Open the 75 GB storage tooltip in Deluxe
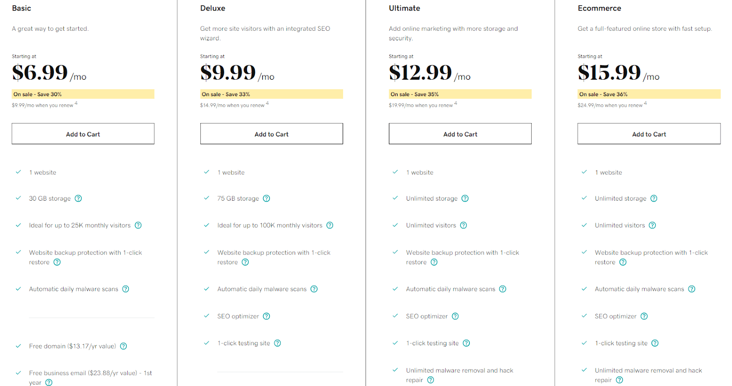Image resolution: width=732 pixels, height=386 pixels. [267, 198]
